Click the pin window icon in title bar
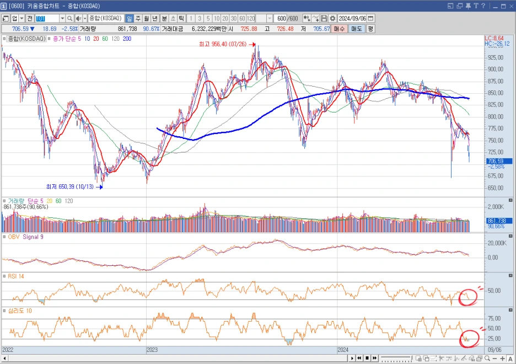The image size is (516, 364). pos(468,6)
